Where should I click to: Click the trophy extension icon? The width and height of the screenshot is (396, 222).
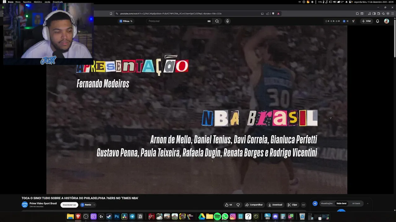click(353, 21)
